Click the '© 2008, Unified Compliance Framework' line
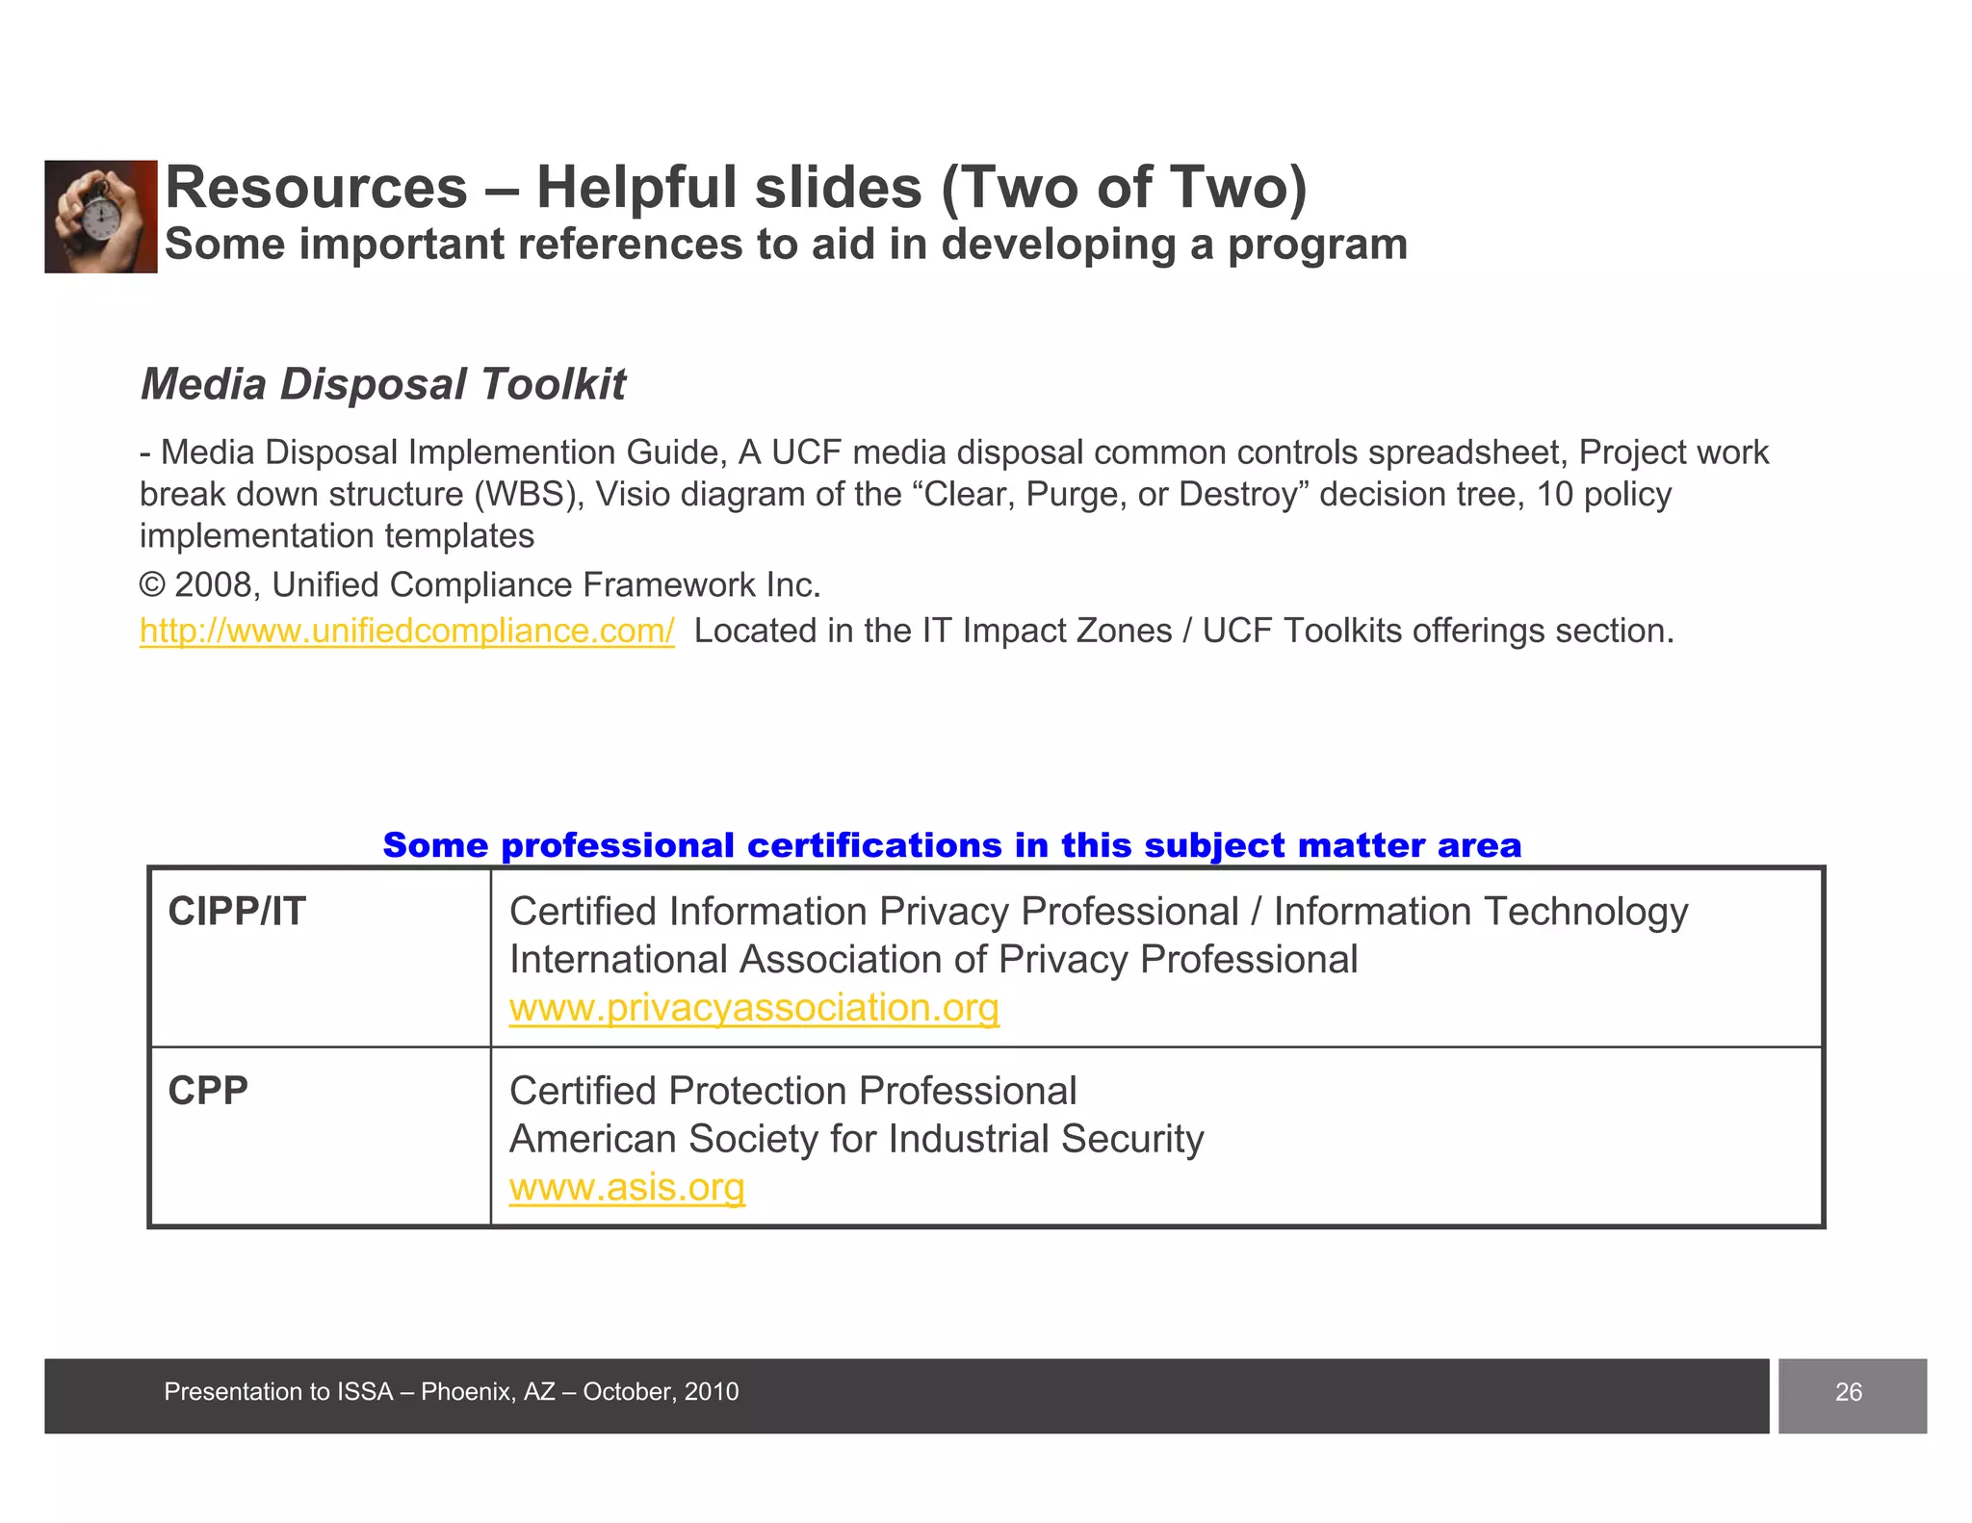This screenshot has height=1523, width=1972. click(480, 584)
